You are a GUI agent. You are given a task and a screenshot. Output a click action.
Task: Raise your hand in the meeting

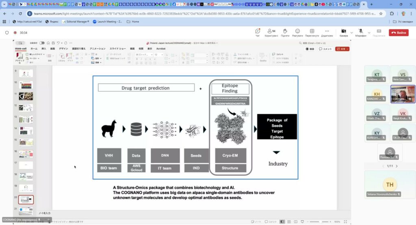[x=285, y=32]
